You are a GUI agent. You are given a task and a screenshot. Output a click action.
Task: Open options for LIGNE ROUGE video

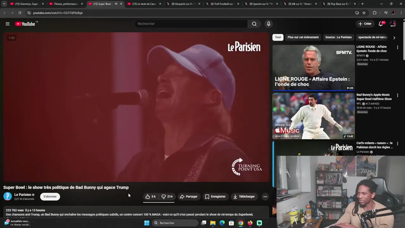(397, 47)
